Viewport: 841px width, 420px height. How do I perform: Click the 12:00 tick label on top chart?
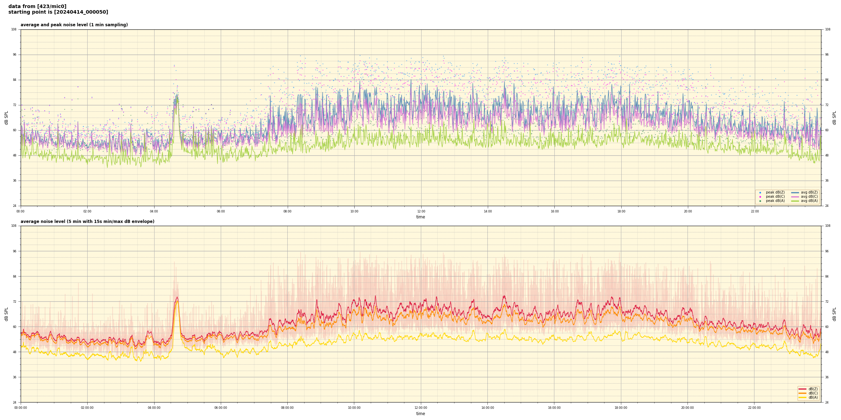(x=421, y=211)
